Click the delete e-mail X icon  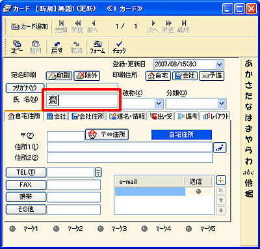point(221,190)
